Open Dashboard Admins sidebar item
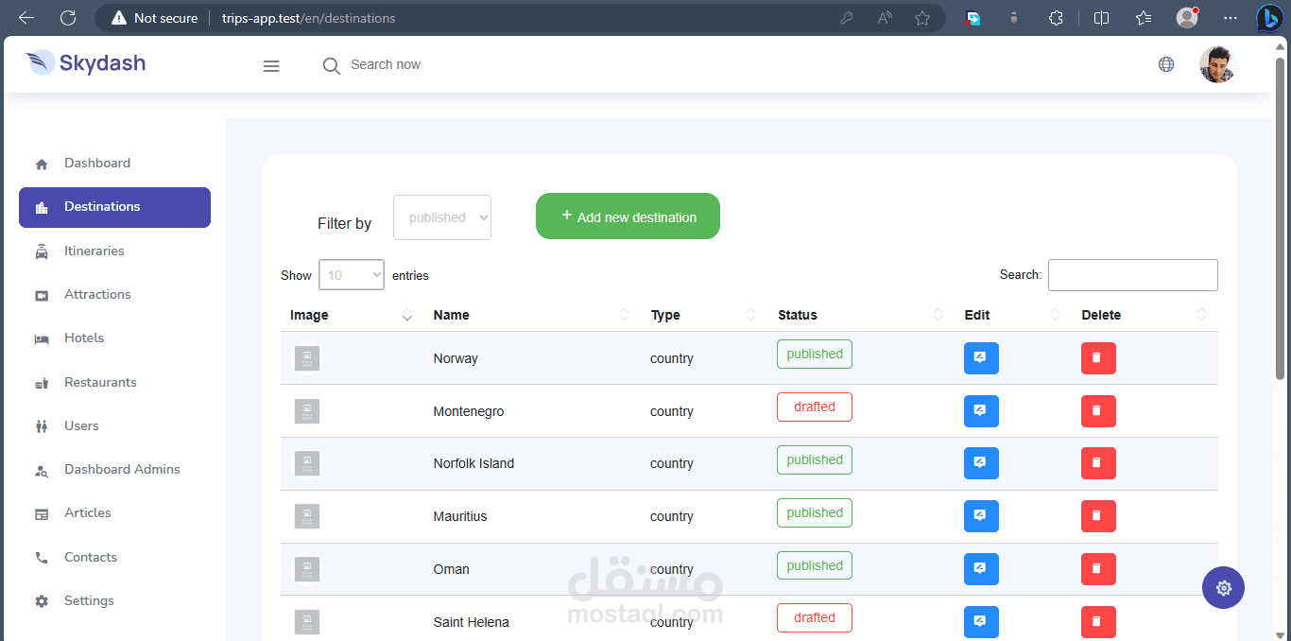1291x641 pixels. coord(114,470)
